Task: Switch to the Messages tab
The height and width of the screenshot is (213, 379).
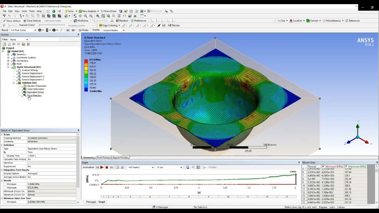Action: coord(91,202)
